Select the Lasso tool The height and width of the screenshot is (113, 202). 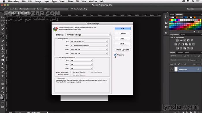click(x=2, y=25)
